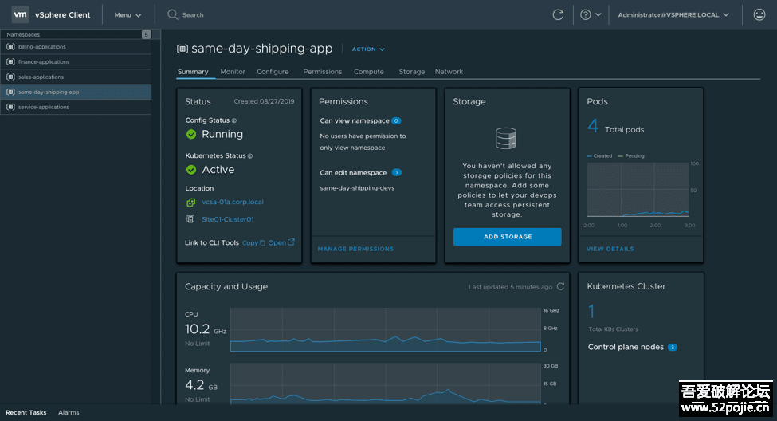Click the ADD STORAGE button

tap(507, 237)
